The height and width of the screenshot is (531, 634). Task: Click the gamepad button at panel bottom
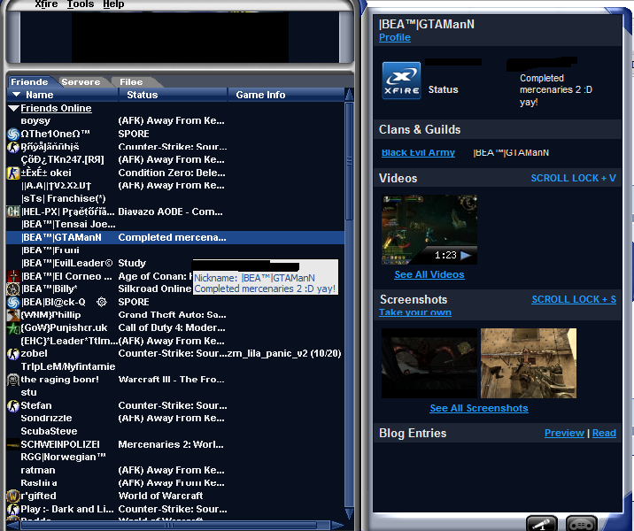pos(581,524)
